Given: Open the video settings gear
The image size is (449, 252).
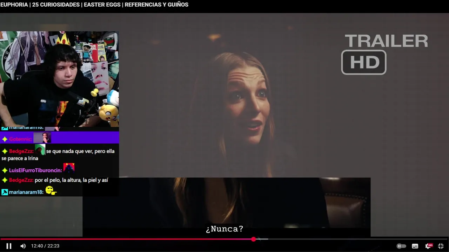Looking at the screenshot, I should [x=429, y=246].
